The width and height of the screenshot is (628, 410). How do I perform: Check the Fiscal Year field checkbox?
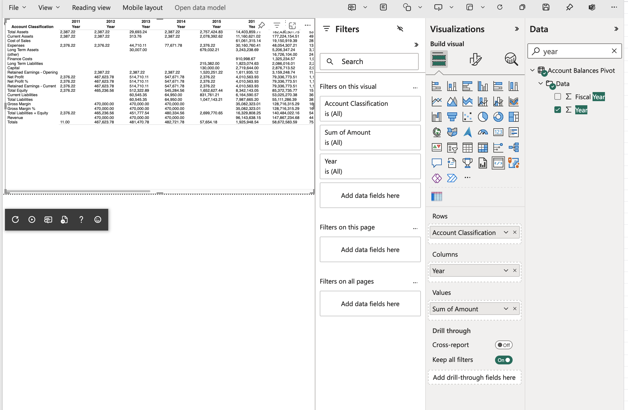(x=558, y=97)
